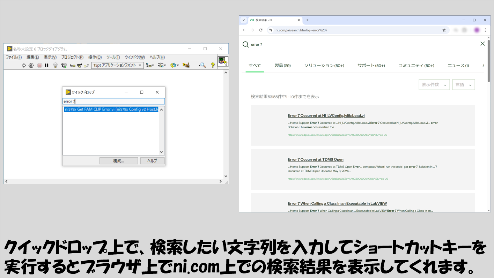Image resolution: width=494 pixels, height=278 pixels.
Task: Click block diagram vertical scrollbar up arrow
Action: tap(226, 73)
